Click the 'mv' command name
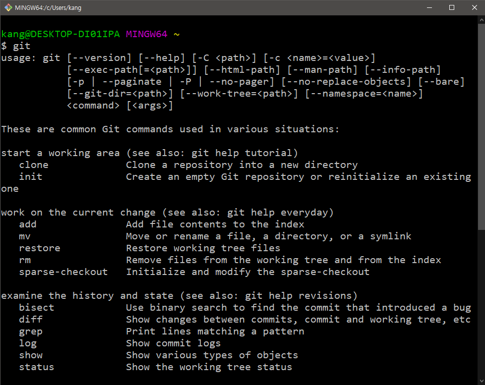The height and width of the screenshot is (385, 485). (25, 236)
